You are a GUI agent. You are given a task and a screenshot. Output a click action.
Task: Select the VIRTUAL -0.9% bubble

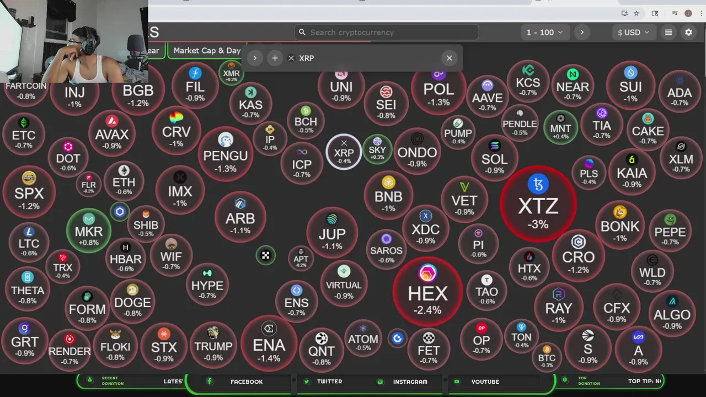344,283
